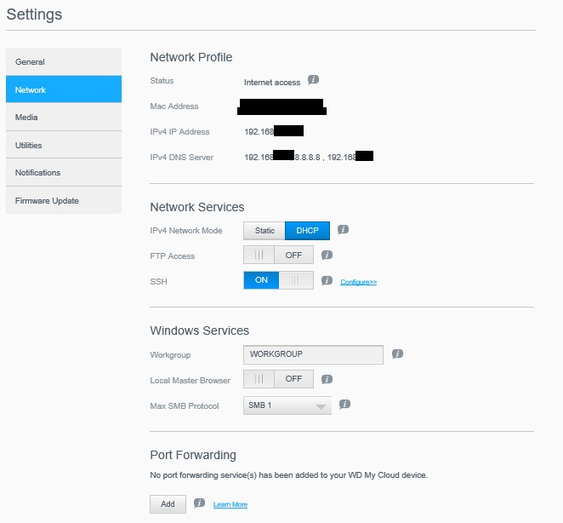The image size is (563, 523).
Task: Add a port forwarding service
Action: tap(168, 504)
